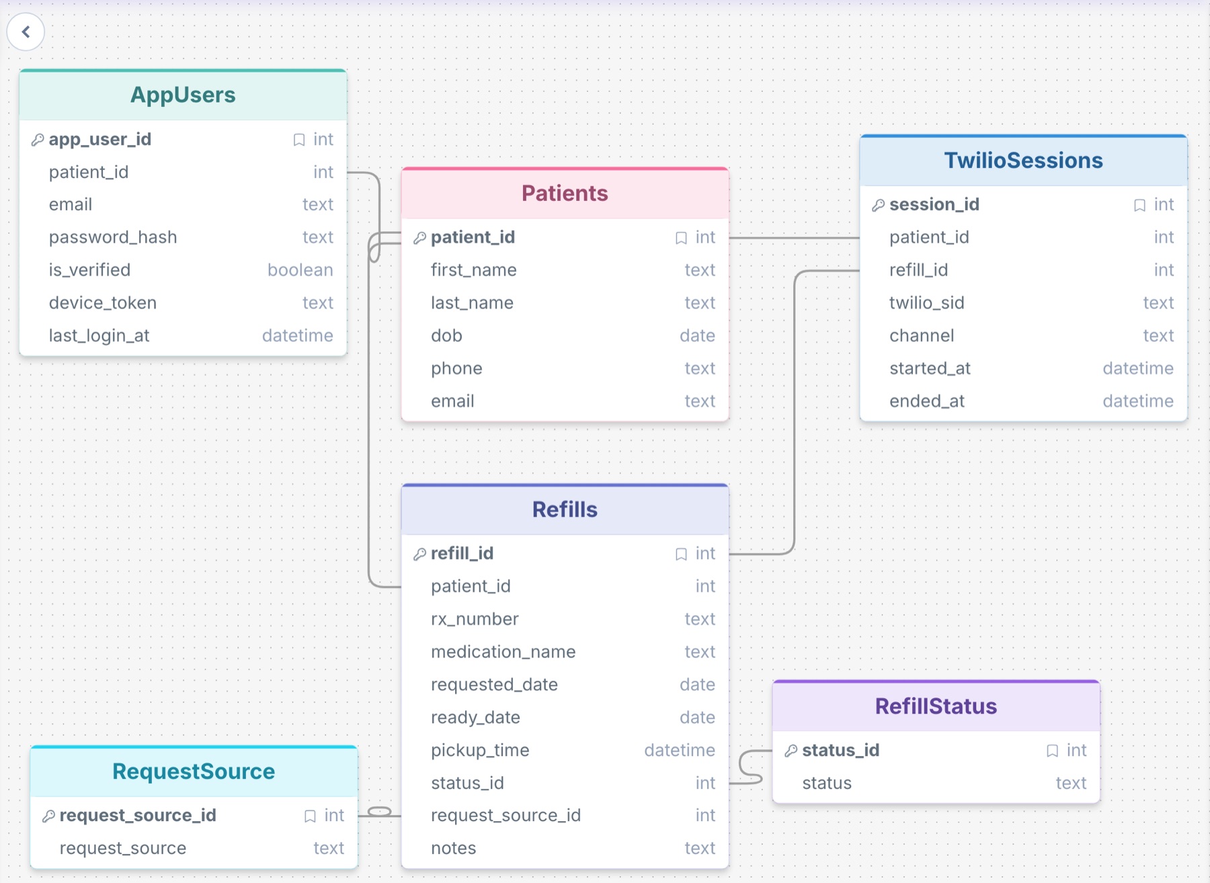This screenshot has height=883, width=1210.
Task: Select the RefillStatus table header
Action: [x=936, y=706]
